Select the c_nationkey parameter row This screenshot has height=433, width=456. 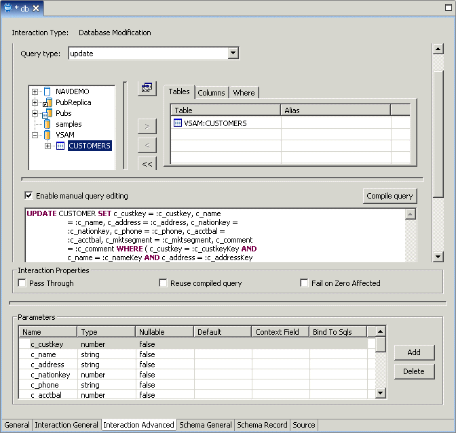click(197, 375)
